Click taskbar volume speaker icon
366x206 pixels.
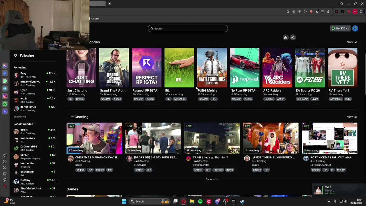click(x=345, y=201)
